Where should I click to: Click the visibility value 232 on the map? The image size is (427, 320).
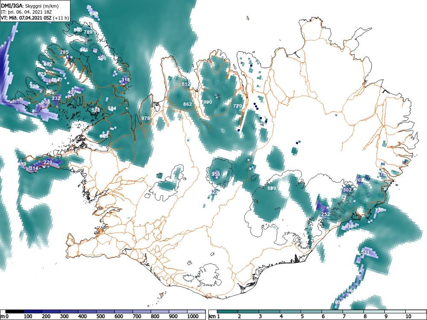[56, 98]
